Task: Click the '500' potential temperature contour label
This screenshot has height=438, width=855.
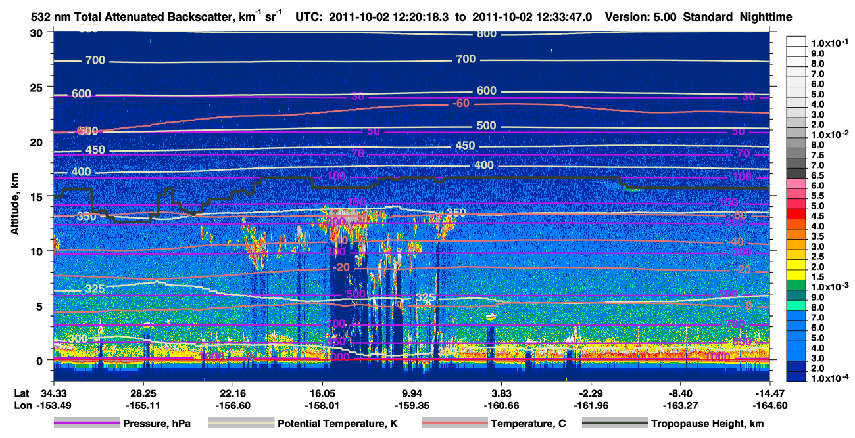Action: pyautogui.click(x=486, y=125)
